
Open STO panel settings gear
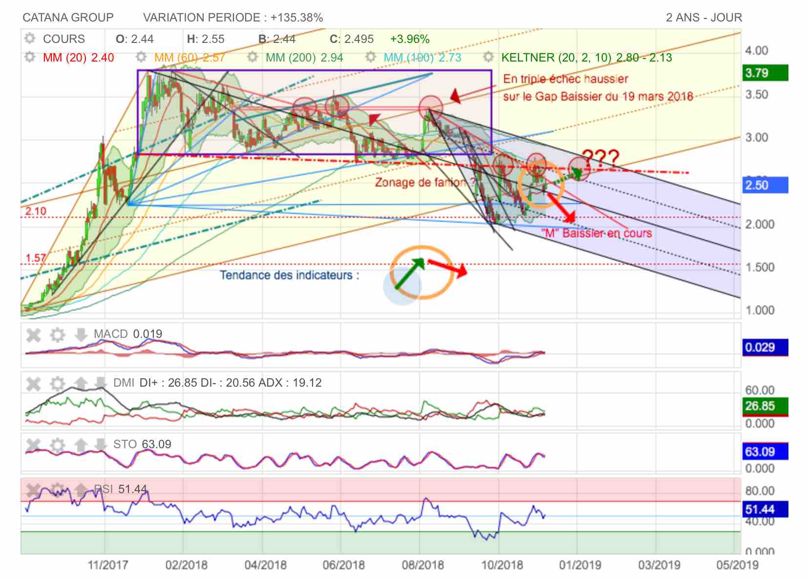(58, 445)
